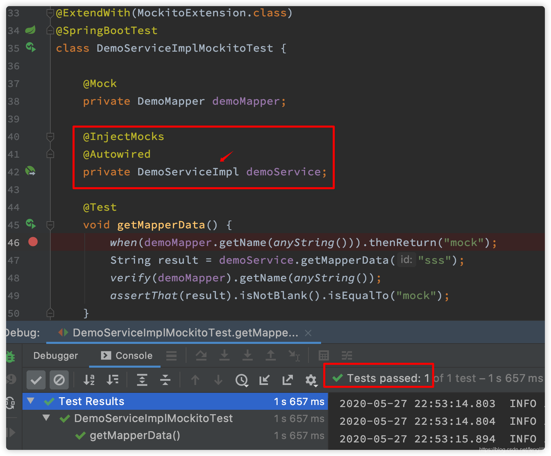This screenshot has height=456, width=551.
Task: Collapse the Test Results tree node
Action: click(31, 401)
